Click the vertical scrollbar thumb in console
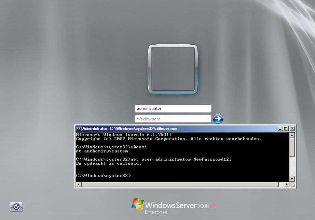The width and height of the screenshot is (315, 220). click(292, 147)
